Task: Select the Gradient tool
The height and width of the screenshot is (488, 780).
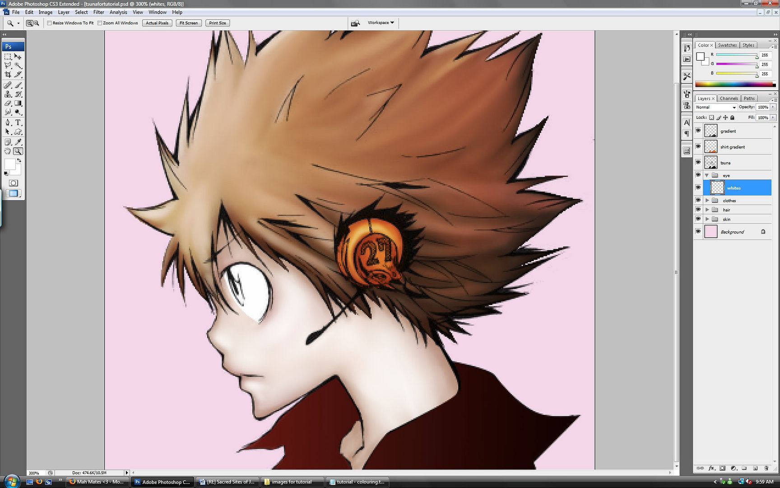Action: [18, 103]
